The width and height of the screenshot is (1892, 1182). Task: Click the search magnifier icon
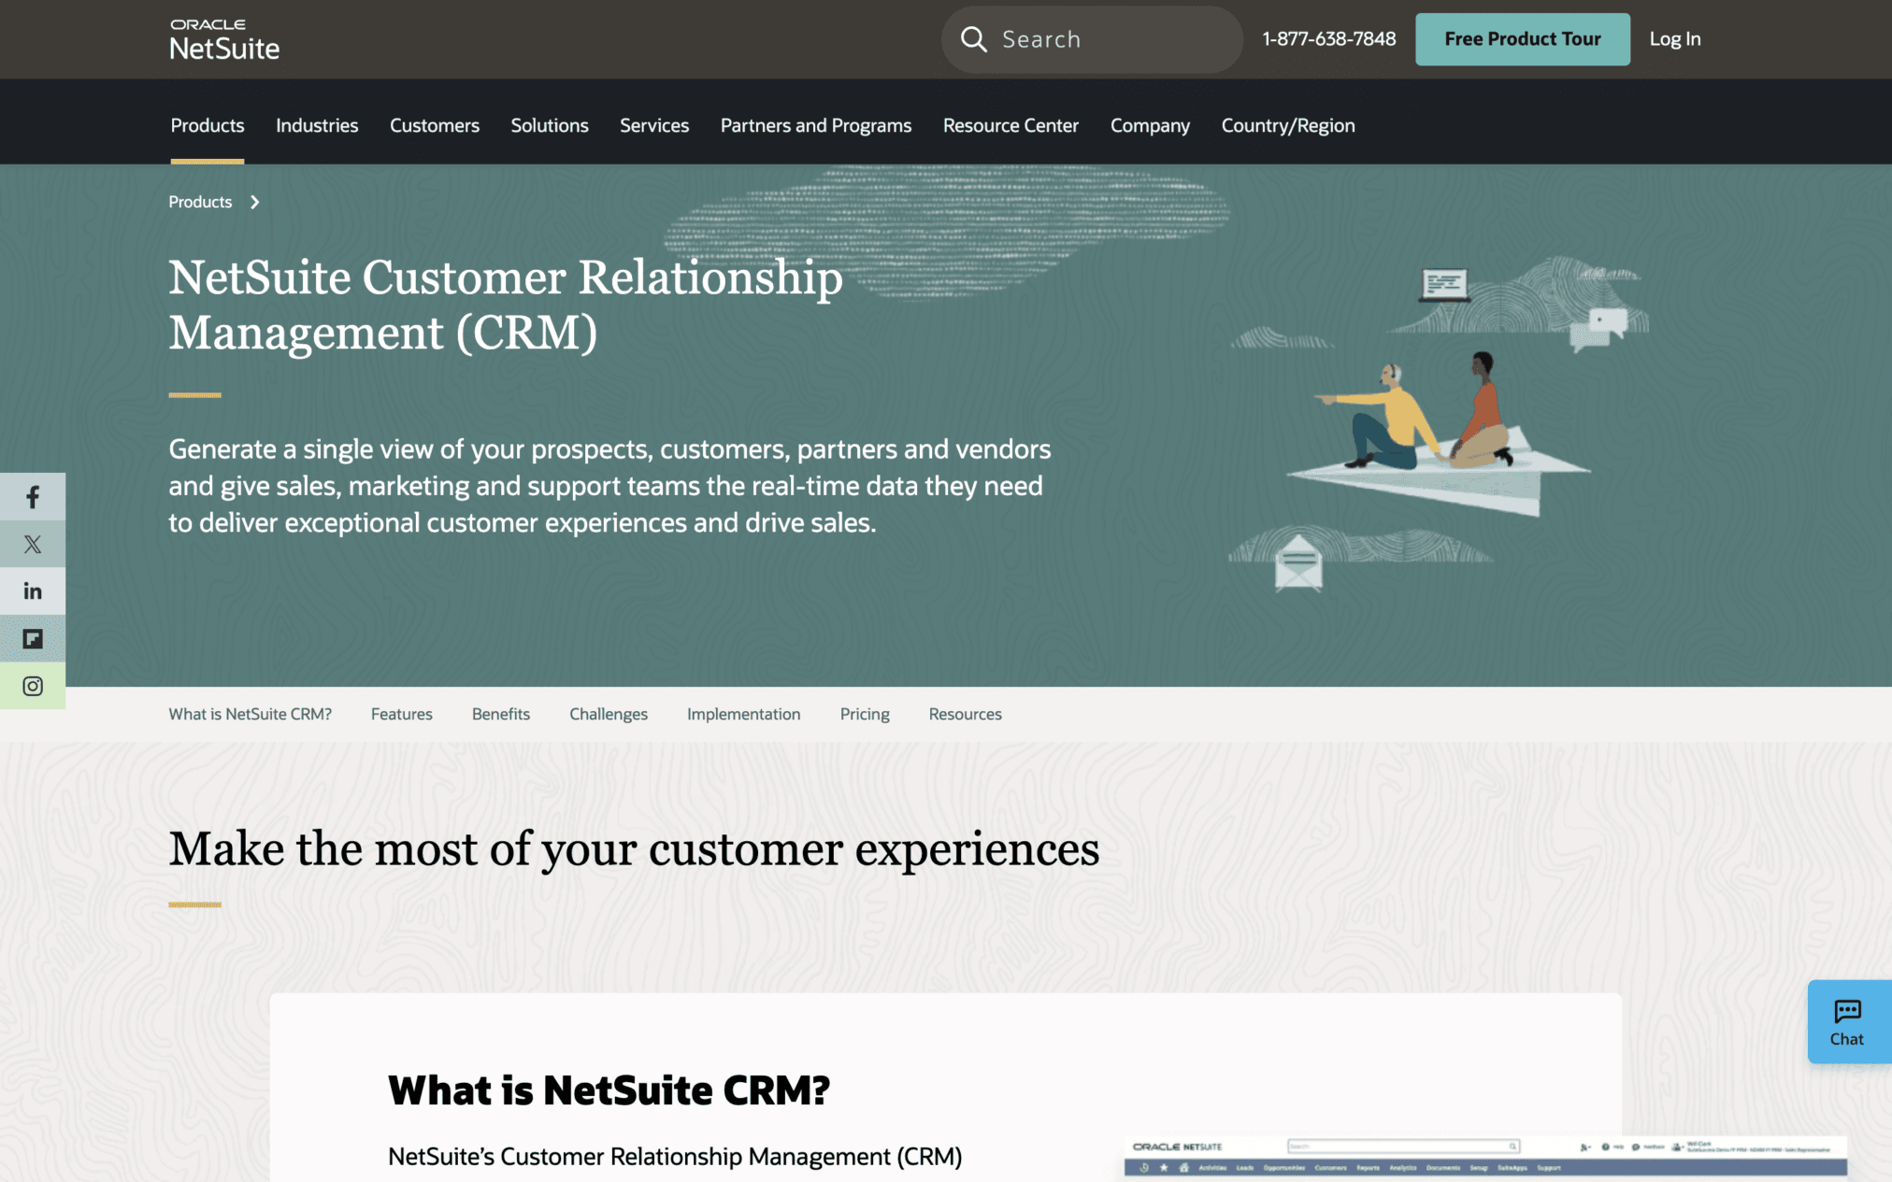click(x=973, y=39)
